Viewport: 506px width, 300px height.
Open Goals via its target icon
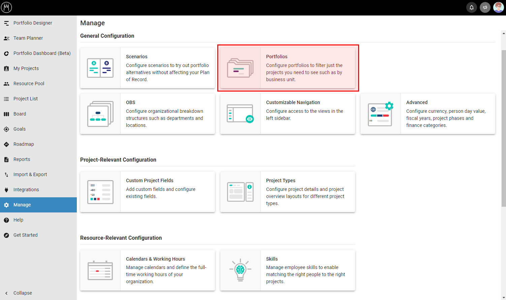tap(7, 129)
